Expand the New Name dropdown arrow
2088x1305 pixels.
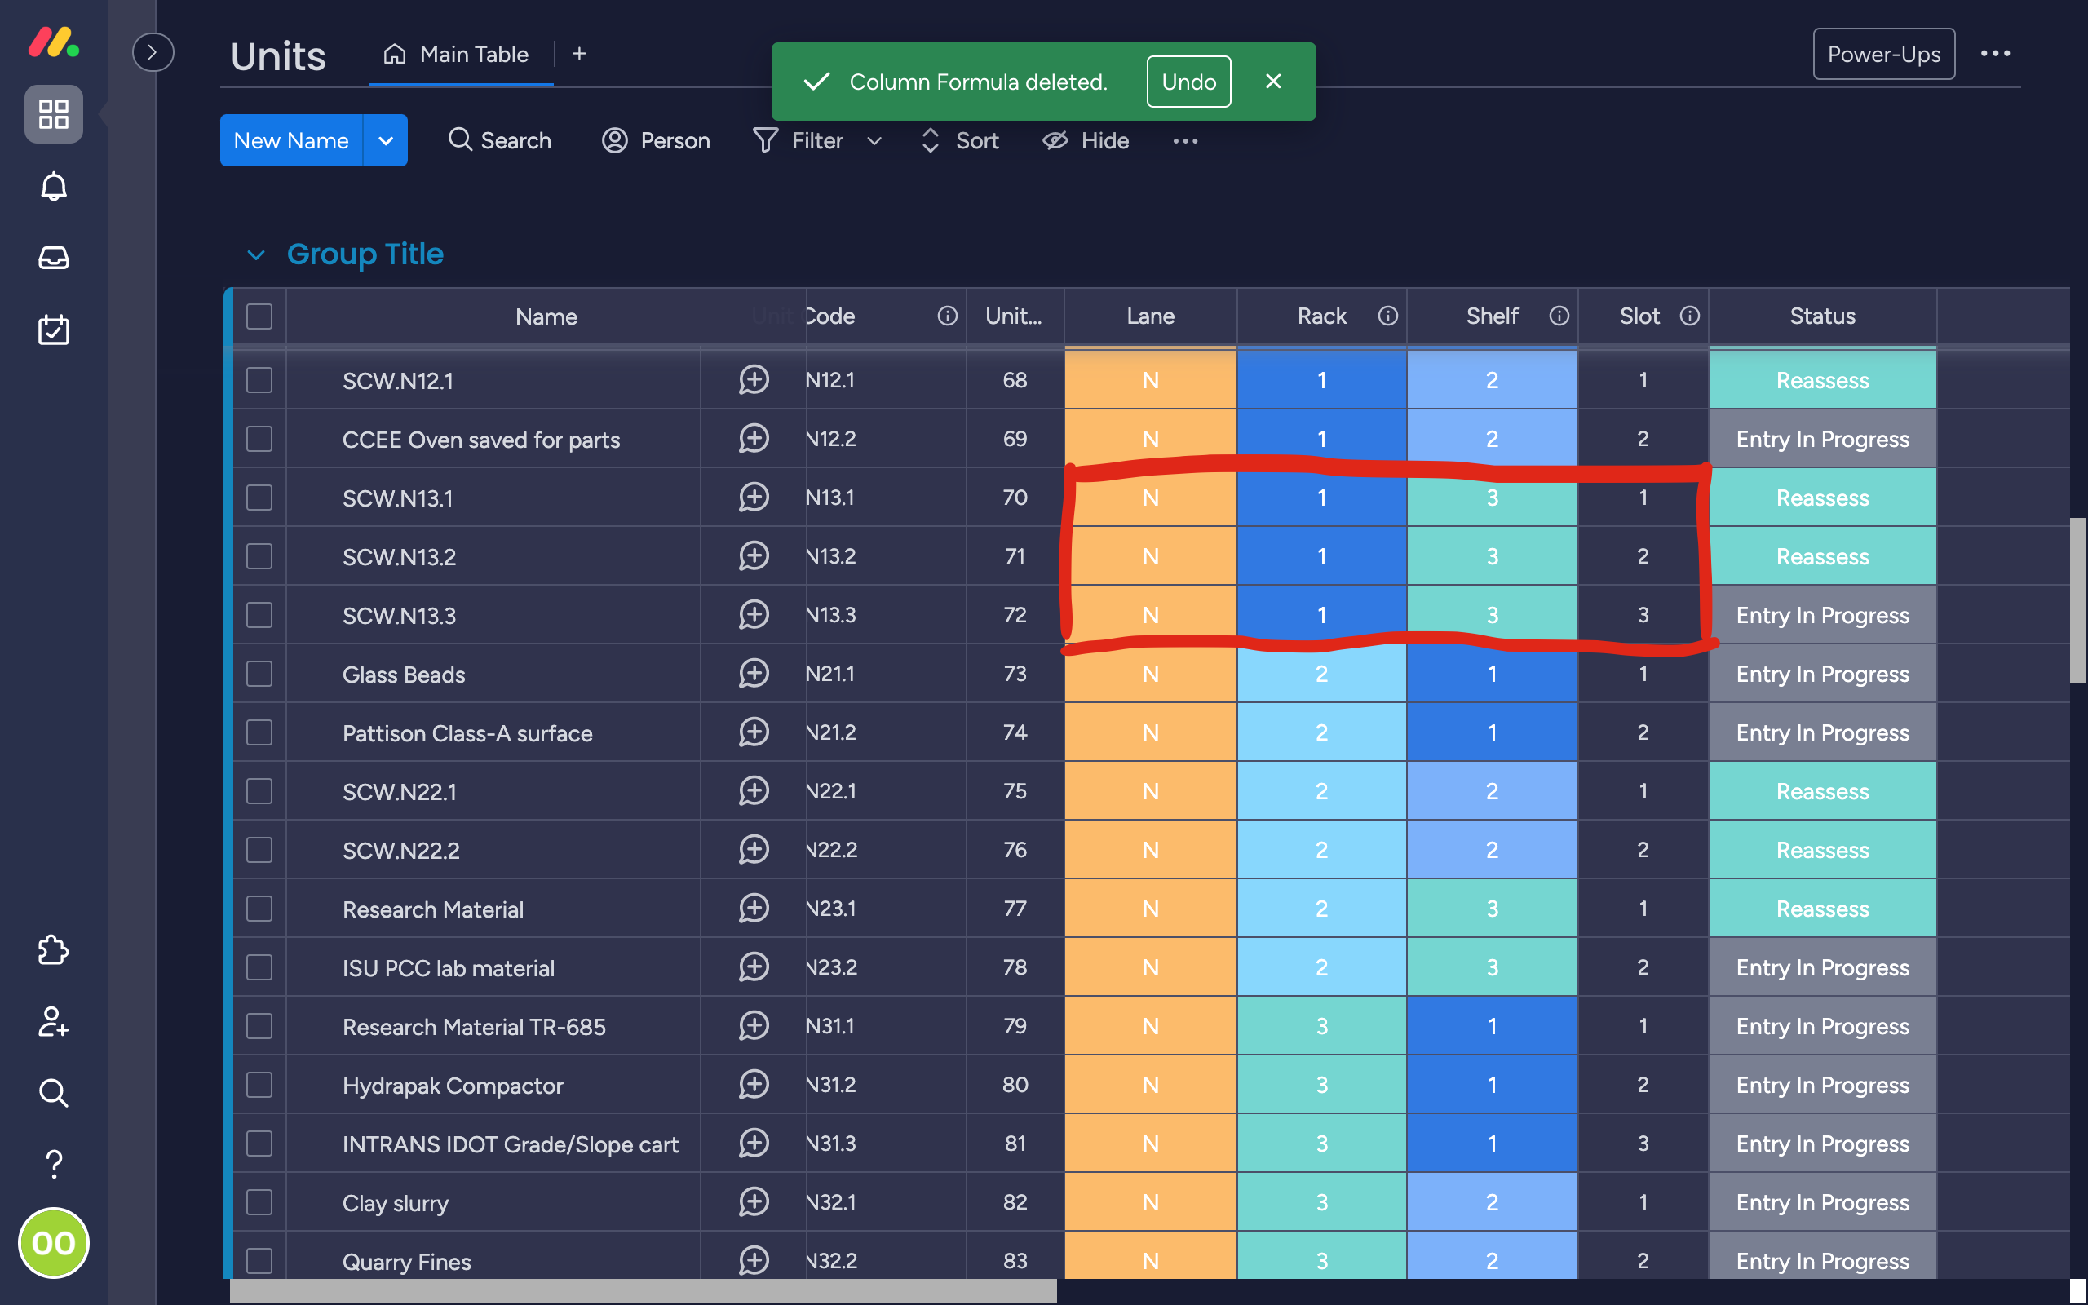[386, 140]
